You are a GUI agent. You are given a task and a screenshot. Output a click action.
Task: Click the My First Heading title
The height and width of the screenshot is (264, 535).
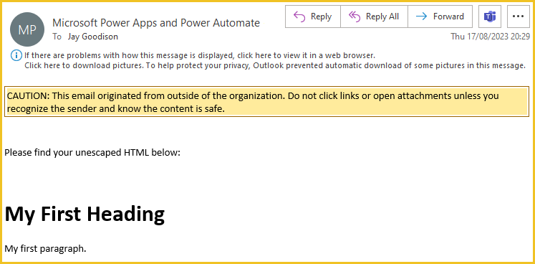click(x=85, y=214)
